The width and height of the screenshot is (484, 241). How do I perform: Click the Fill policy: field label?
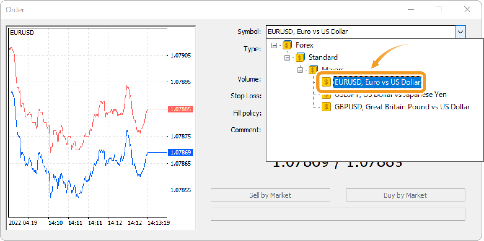pyautogui.click(x=247, y=113)
